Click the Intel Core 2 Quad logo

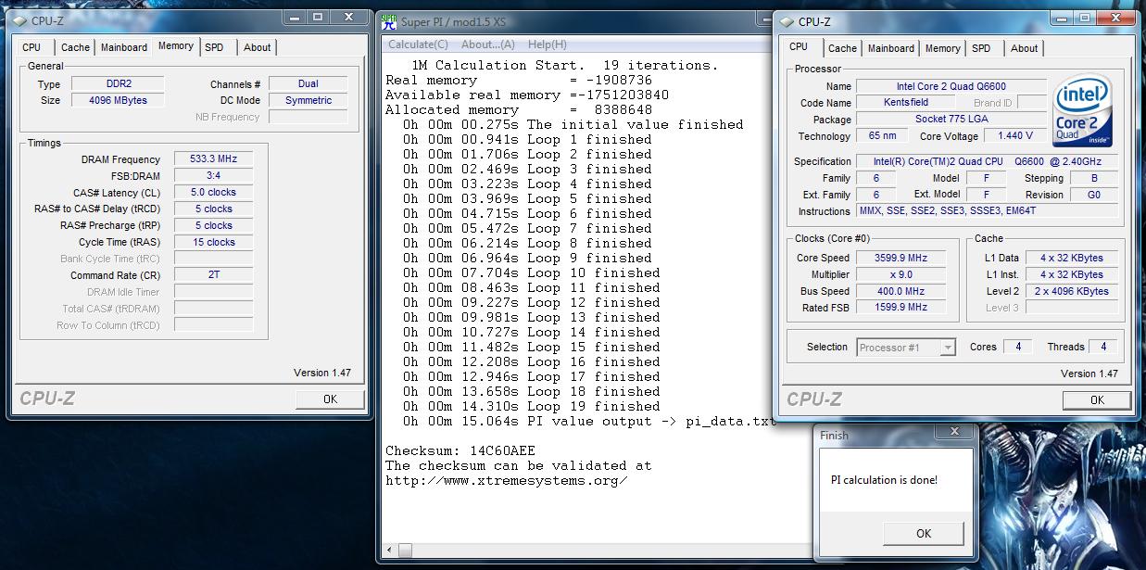tap(1083, 110)
